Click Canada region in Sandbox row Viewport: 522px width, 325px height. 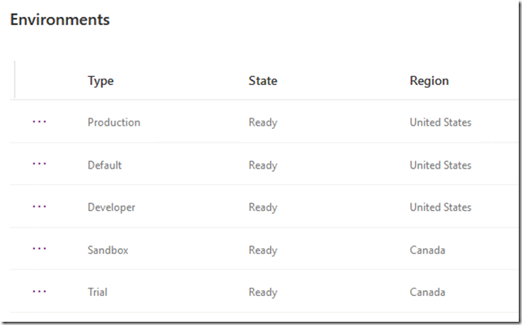click(x=427, y=250)
